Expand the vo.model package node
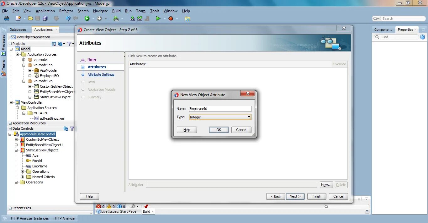 (x=24, y=60)
